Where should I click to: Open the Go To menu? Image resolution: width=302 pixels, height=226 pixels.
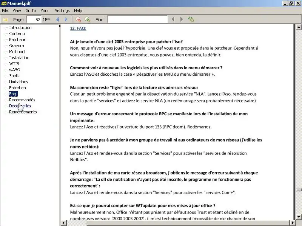[31, 11]
